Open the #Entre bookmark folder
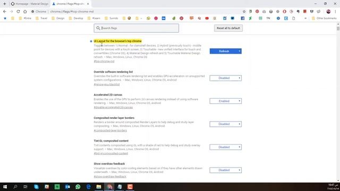 click(x=25, y=19)
